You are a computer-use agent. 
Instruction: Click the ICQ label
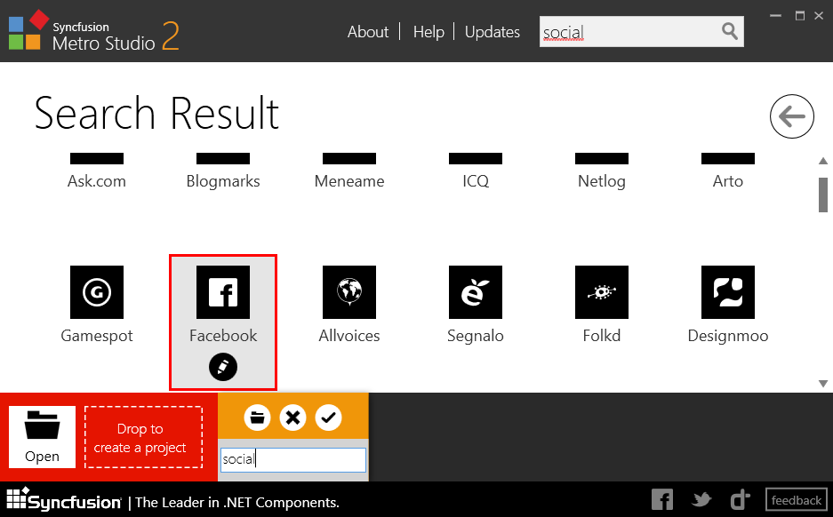pos(476,181)
